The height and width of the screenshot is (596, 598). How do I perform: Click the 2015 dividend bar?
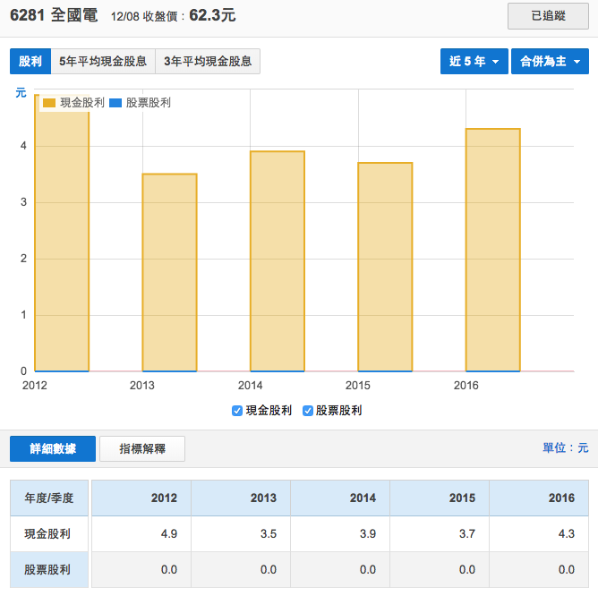[385, 267]
